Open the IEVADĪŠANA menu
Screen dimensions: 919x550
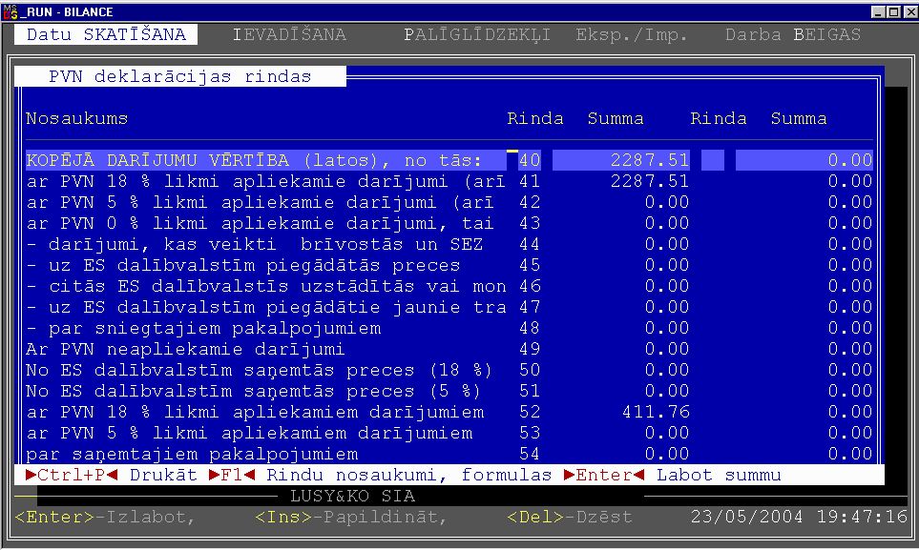(289, 35)
